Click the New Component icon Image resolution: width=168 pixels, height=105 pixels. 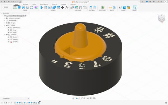[x=76, y=7]
